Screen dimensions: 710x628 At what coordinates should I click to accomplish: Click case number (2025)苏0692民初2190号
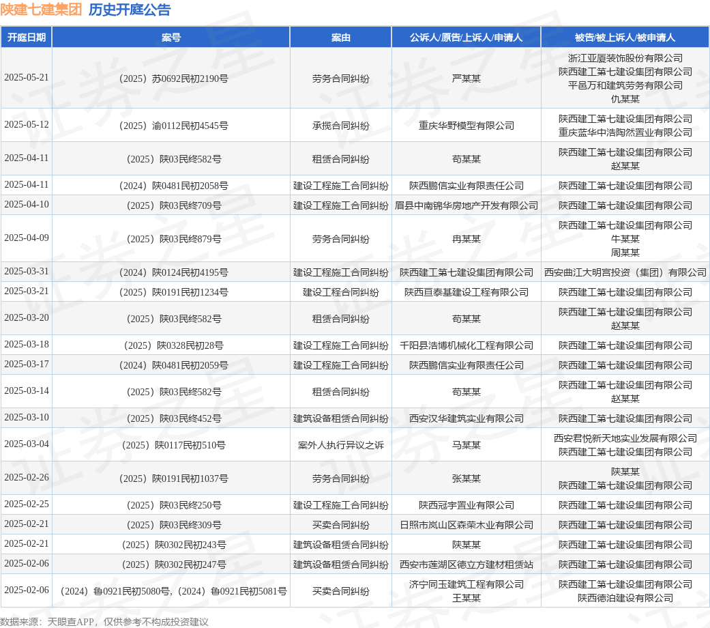pos(173,78)
